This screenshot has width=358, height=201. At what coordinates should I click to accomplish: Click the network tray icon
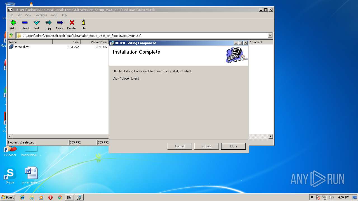(325, 197)
